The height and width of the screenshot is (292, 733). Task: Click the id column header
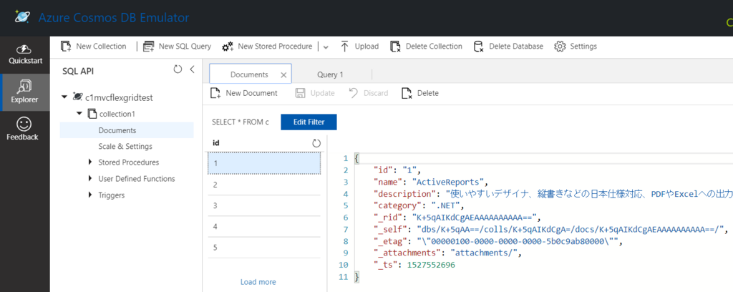216,143
